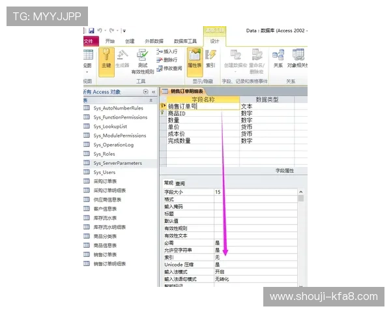391x313 pixels.
Task: Collapse the navigation pane with double chevron
Action: click(153, 92)
